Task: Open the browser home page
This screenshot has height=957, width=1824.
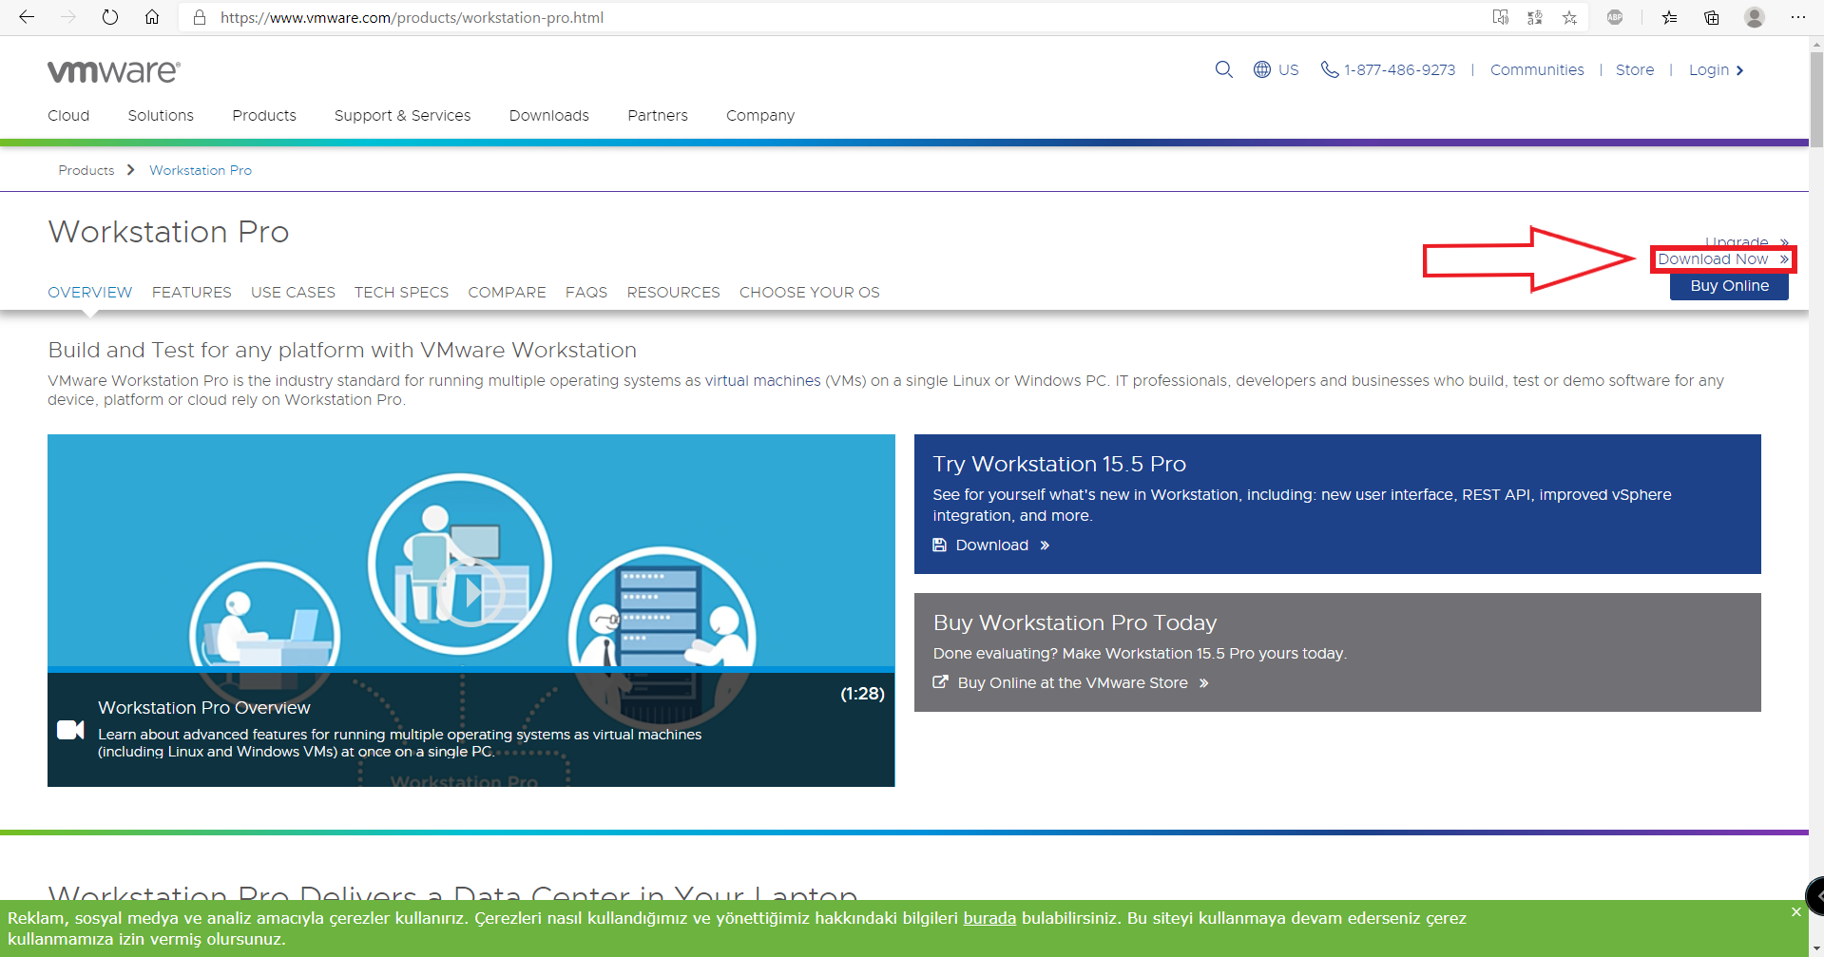Action: 152,17
